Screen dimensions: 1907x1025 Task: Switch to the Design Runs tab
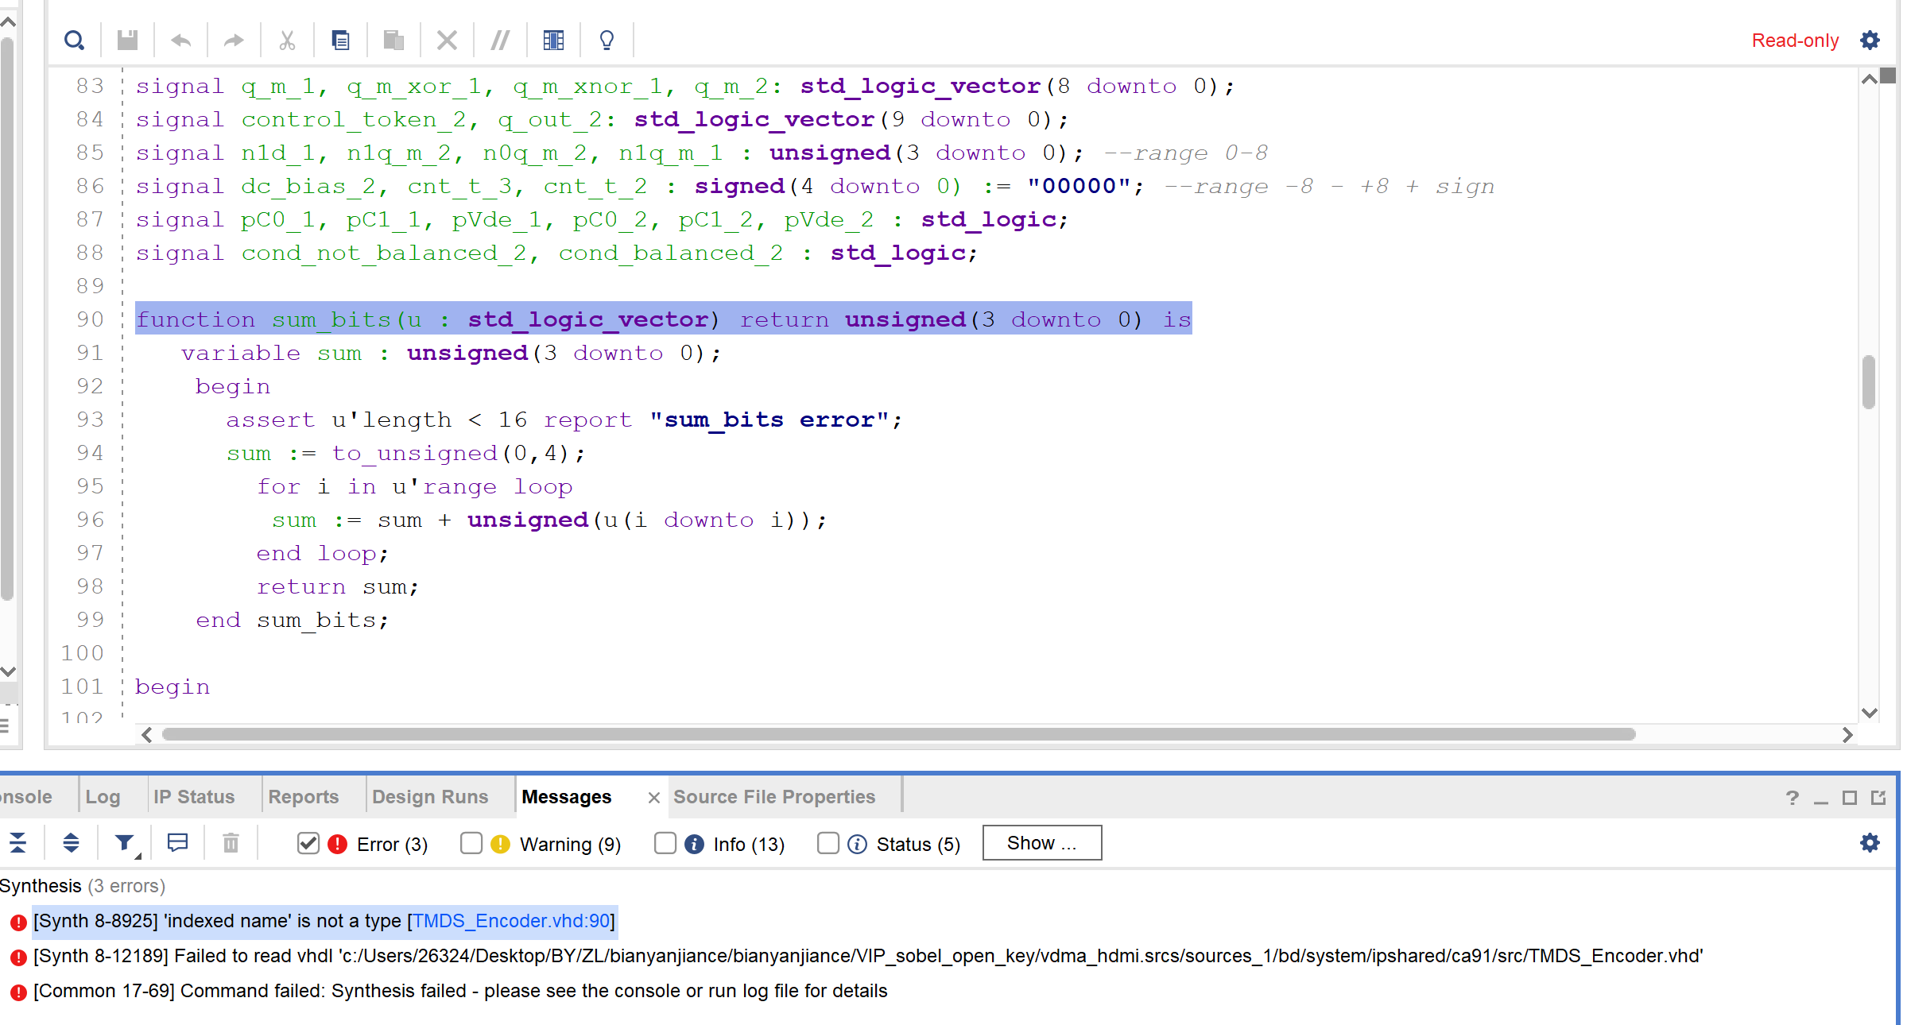tap(429, 796)
